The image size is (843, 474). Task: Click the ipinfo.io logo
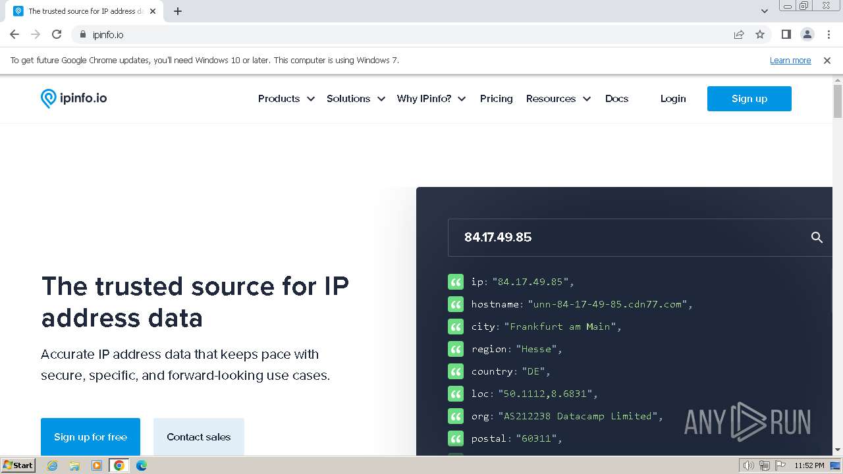pyautogui.click(x=74, y=99)
